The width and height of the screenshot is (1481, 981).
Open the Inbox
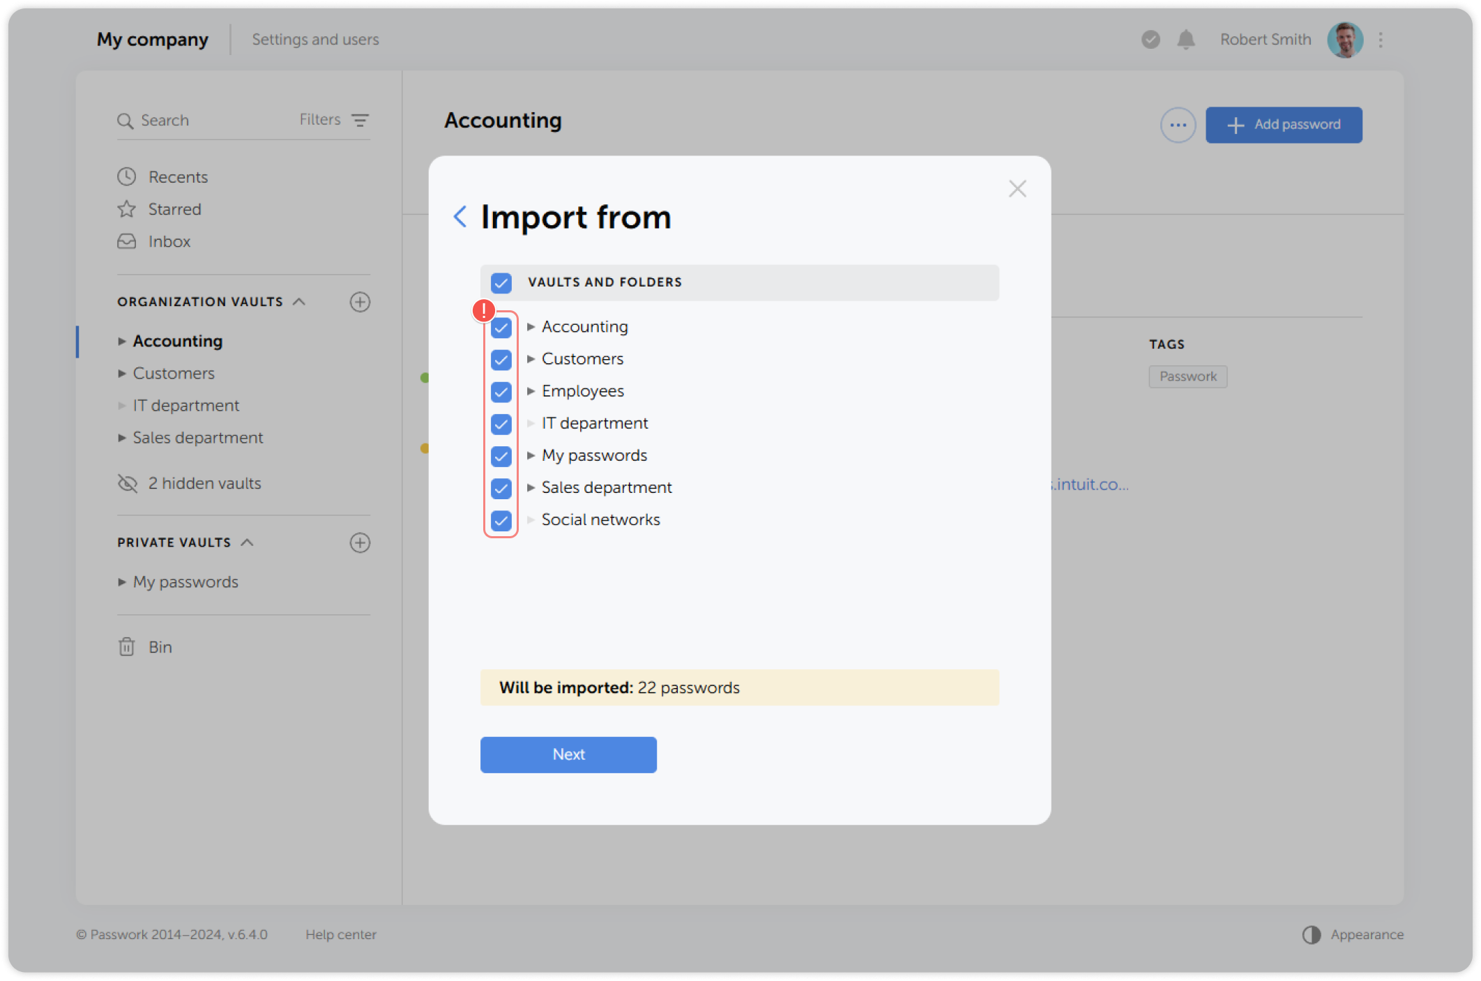tap(168, 241)
